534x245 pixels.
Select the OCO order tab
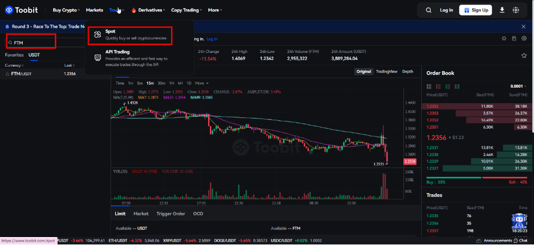coord(198,214)
